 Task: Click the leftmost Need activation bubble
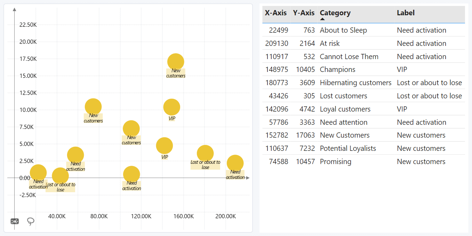[x=38, y=173]
